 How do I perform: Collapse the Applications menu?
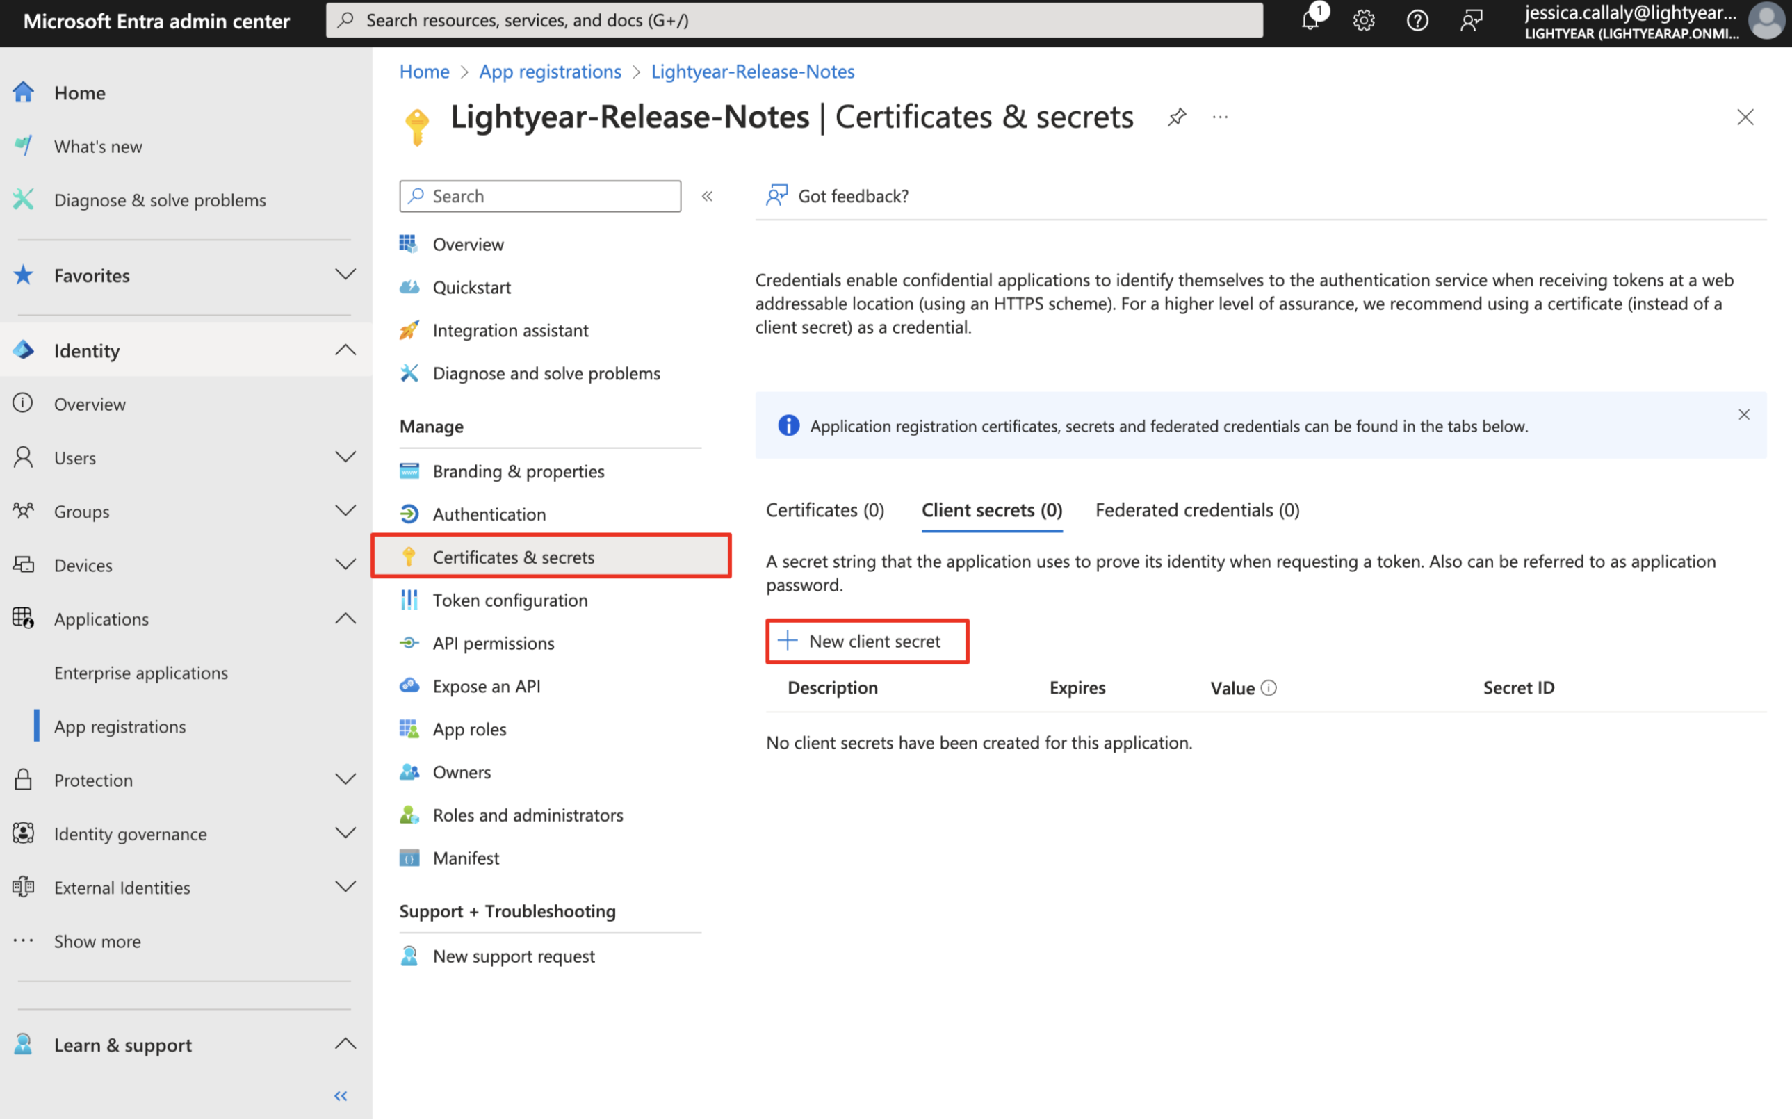point(345,618)
